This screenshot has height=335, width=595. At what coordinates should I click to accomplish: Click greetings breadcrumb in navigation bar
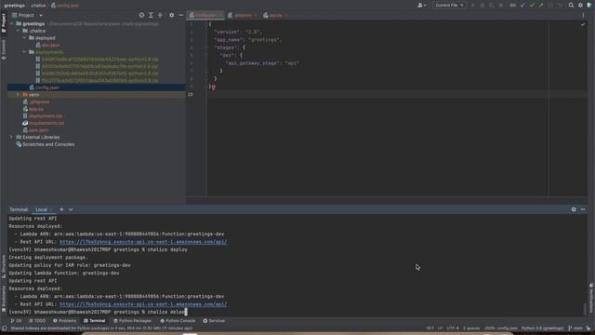pyautogui.click(x=15, y=6)
